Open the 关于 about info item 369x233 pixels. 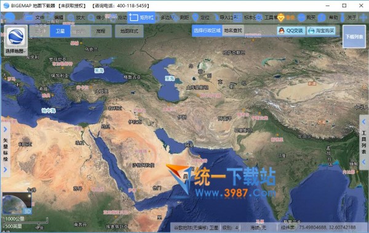pos(347,17)
